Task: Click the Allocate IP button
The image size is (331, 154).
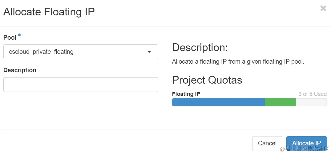Action: tap(306, 143)
